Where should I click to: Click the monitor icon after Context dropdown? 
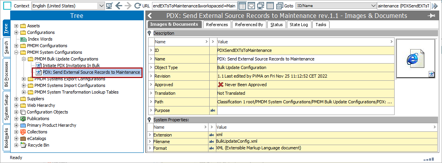tap(109, 6)
